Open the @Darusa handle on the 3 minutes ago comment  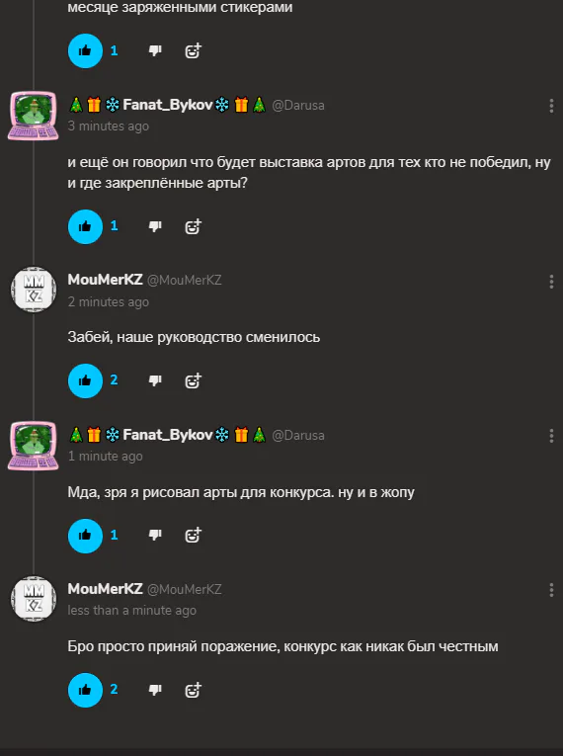tap(298, 105)
